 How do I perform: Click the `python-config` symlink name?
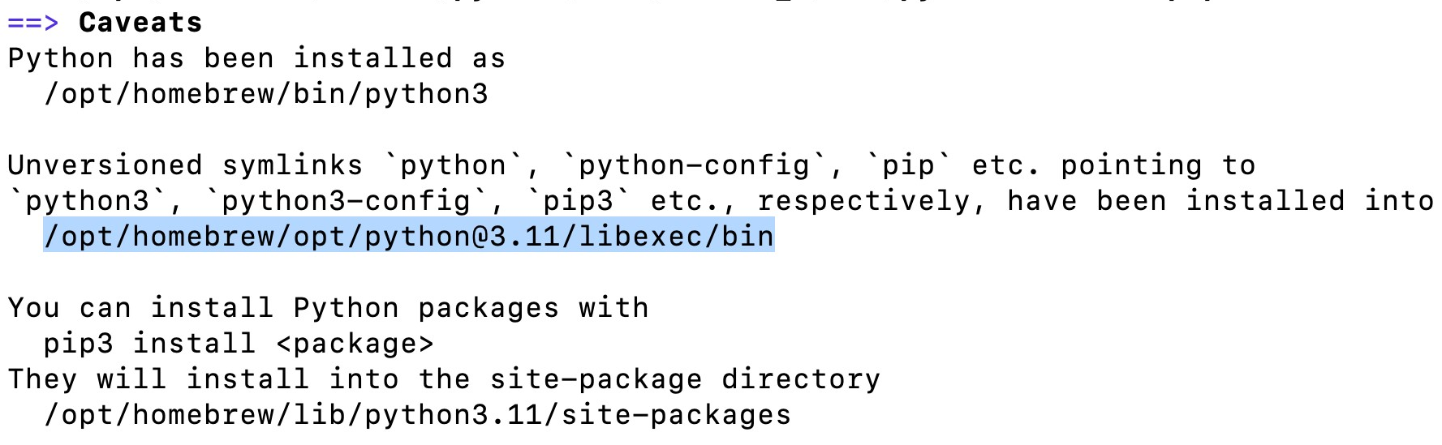[x=694, y=165]
